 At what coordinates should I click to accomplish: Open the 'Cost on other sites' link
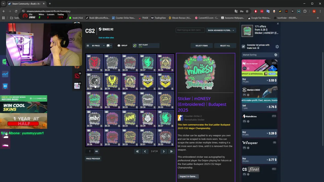point(106,38)
